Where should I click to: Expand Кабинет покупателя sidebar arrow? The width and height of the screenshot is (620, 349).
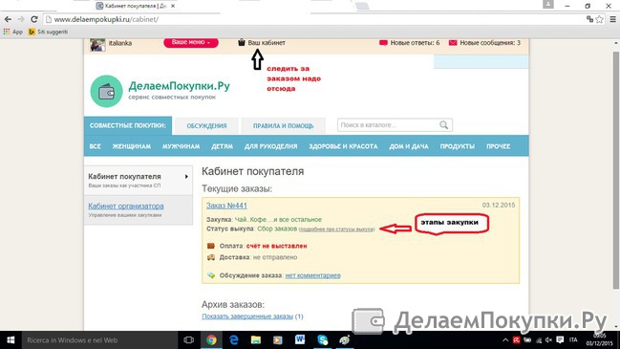pos(186,177)
